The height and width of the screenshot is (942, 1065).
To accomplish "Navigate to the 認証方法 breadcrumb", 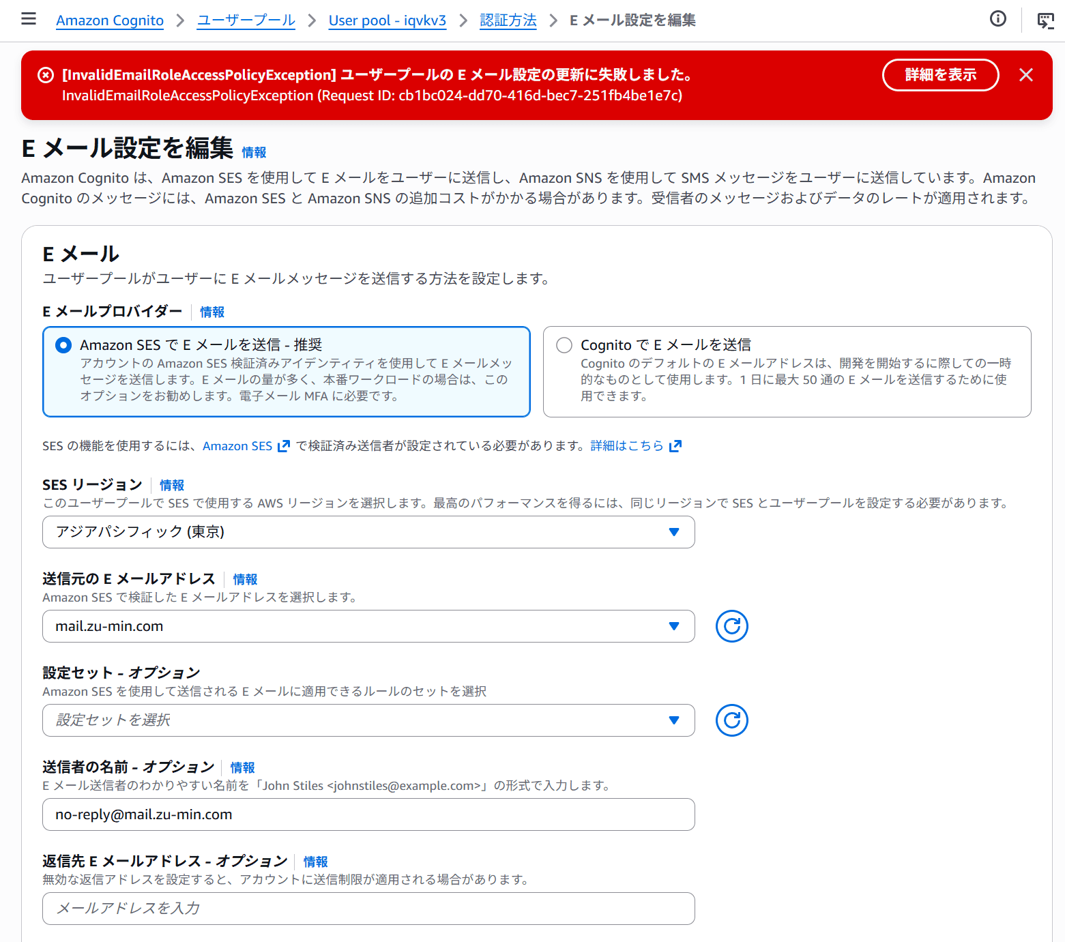I will [508, 20].
